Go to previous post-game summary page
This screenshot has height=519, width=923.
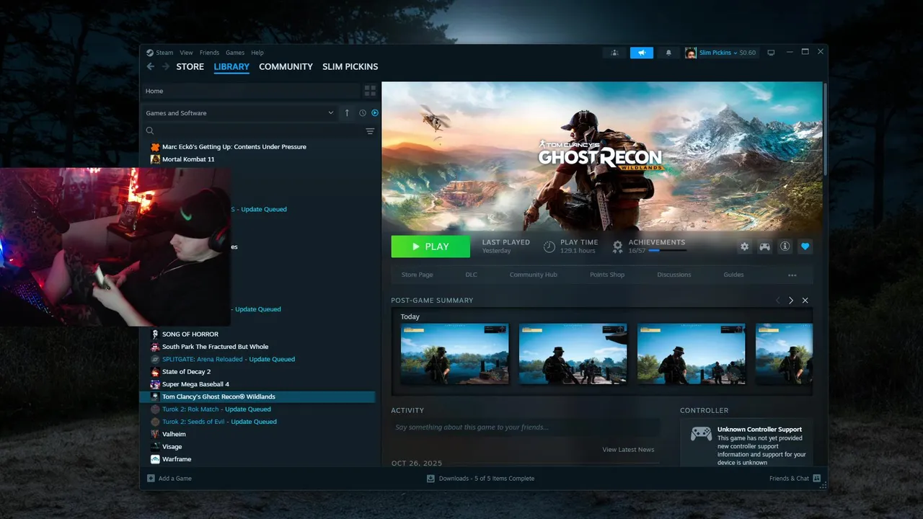(777, 300)
